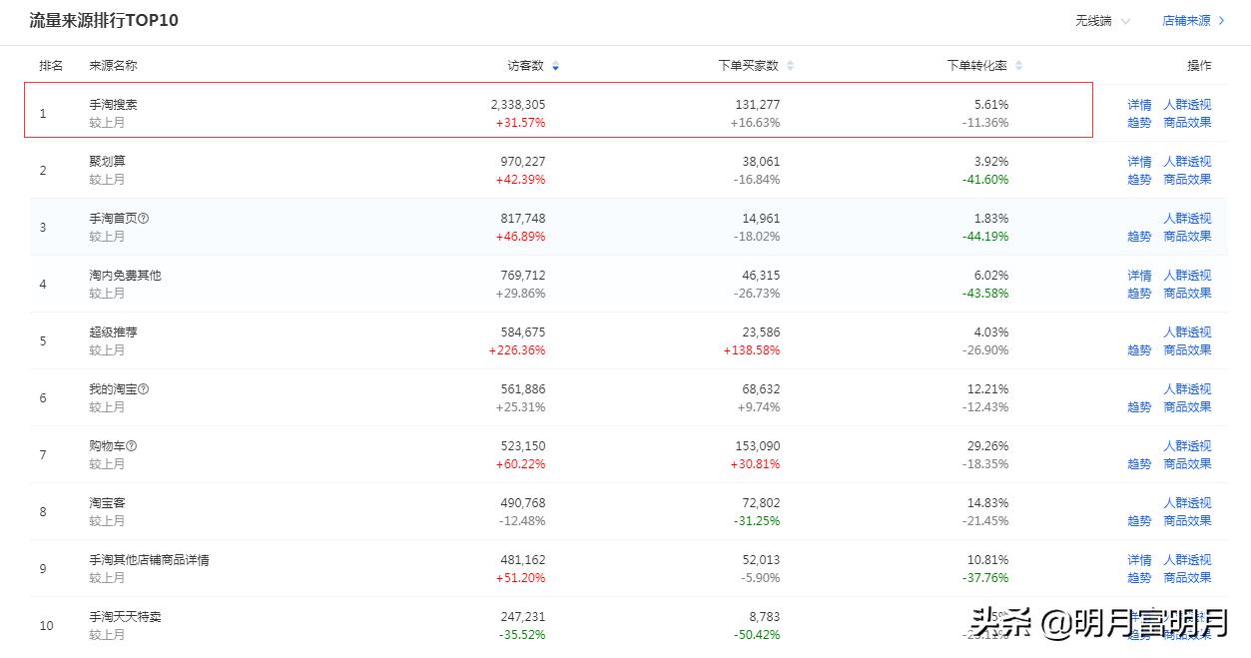Open 详情 for 手淘搜索
Viewport: 1251px width, 658px height.
(x=1139, y=105)
